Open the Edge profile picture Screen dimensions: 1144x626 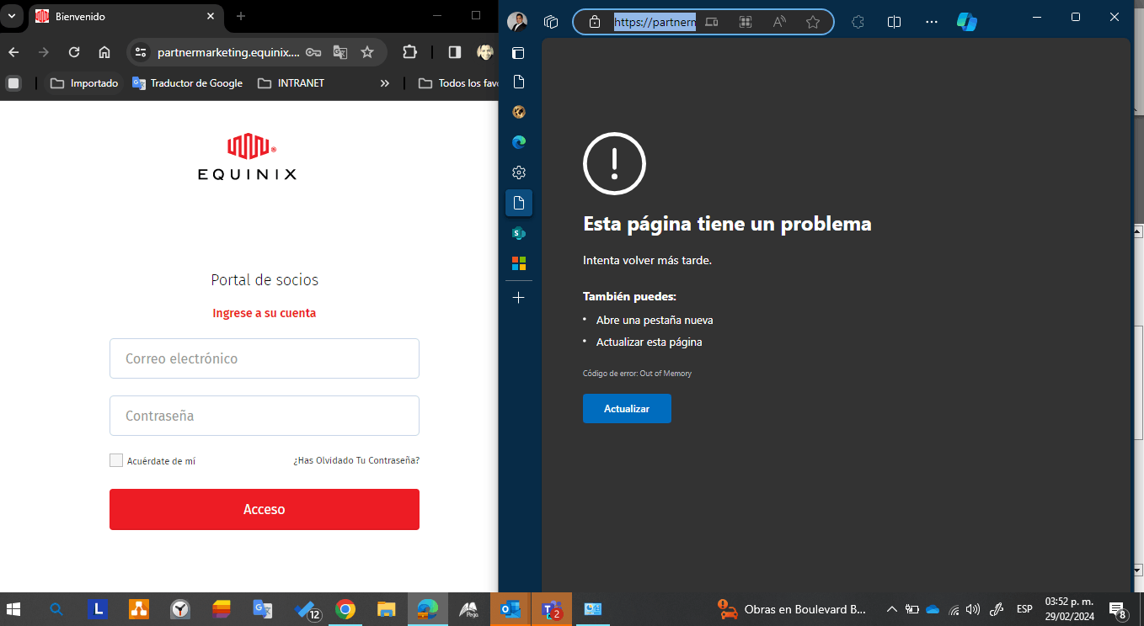(x=517, y=22)
